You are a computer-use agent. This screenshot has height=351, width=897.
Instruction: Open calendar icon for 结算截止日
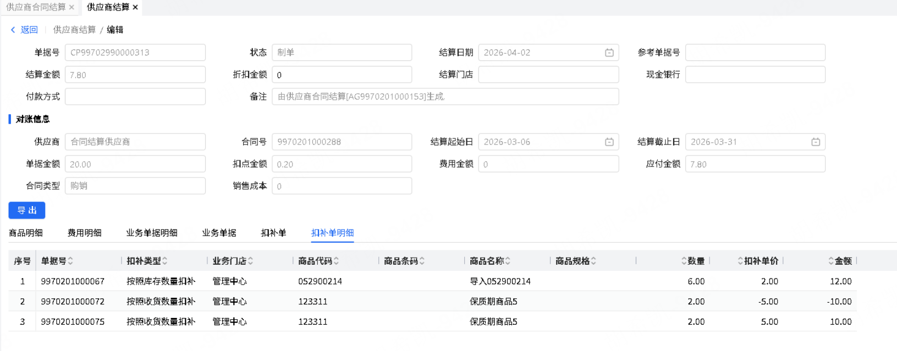coord(816,142)
